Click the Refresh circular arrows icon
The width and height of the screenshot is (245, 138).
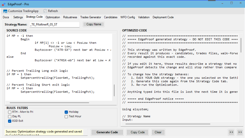(x=45, y=11)
